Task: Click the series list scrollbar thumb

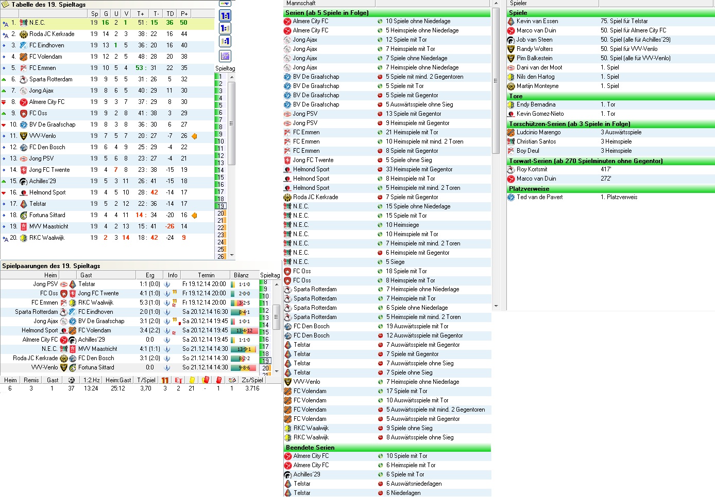Action: [x=496, y=81]
